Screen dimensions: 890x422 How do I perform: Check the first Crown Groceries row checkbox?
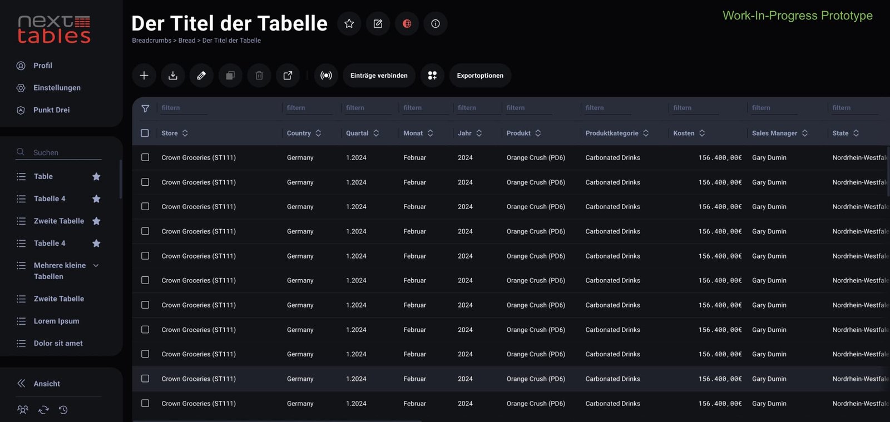click(145, 158)
